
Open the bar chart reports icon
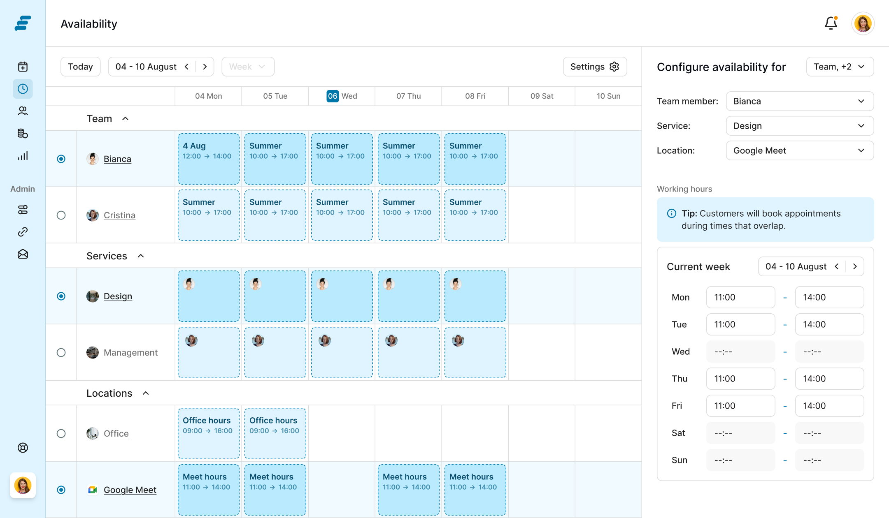click(23, 155)
